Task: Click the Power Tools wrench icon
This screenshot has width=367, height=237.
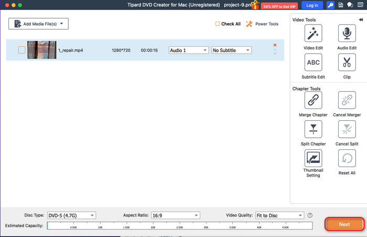Action: pos(249,24)
